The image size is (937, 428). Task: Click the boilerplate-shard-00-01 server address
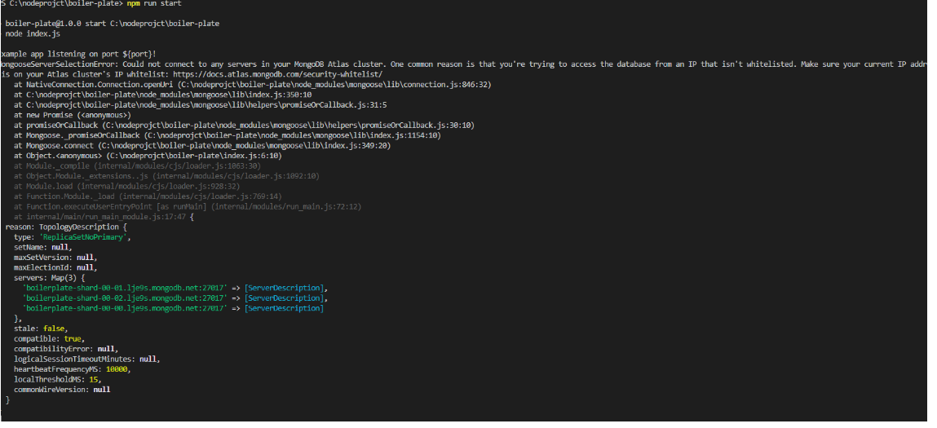coord(125,288)
